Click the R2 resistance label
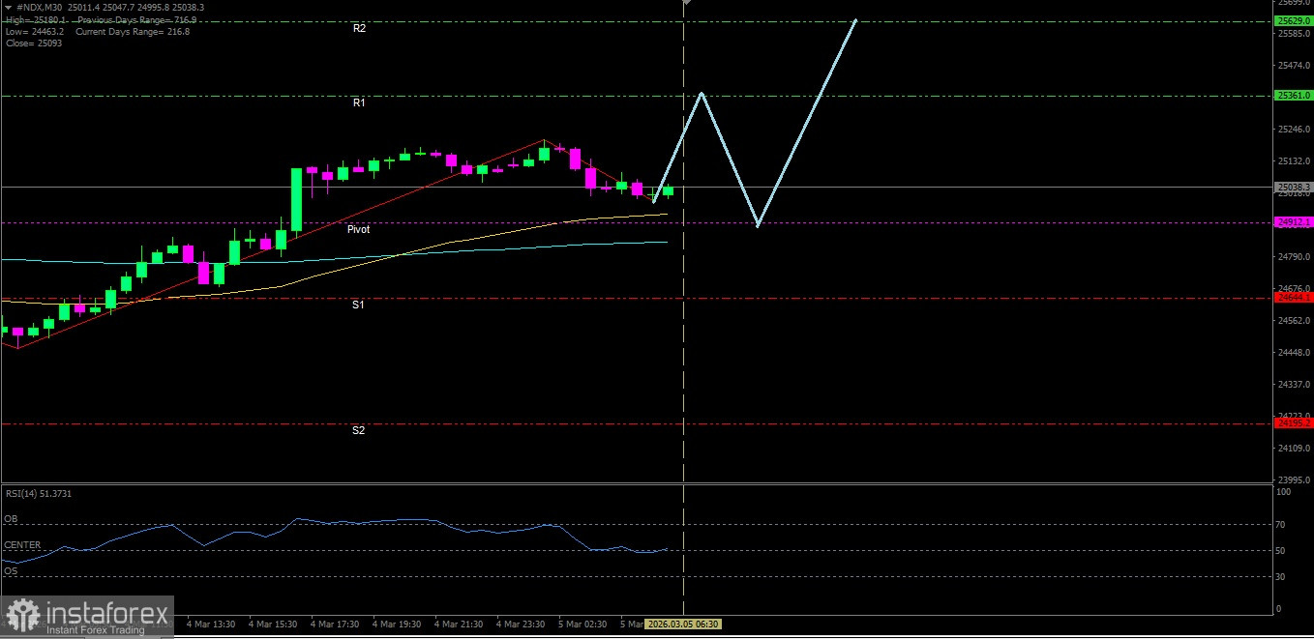The image size is (1314, 639). pyautogui.click(x=359, y=29)
